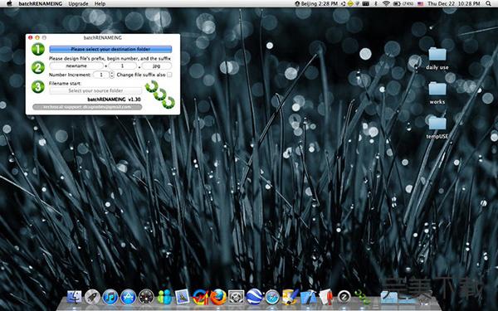Image resolution: width=498 pixels, height=311 pixels.
Task: Click the Number Increment stepper arrows
Action: click(111, 75)
